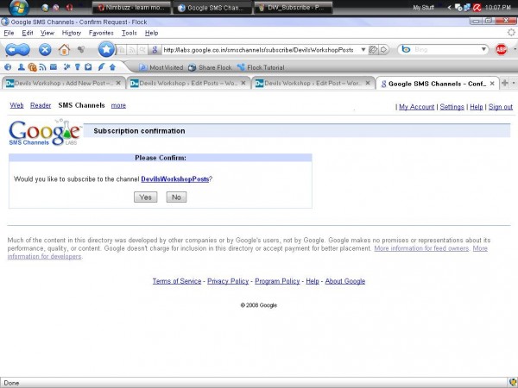Click the Photo Uploader up-arrow icon
The height and width of the screenshot is (388, 518).
pyautogui.click(x=112, y=67)
